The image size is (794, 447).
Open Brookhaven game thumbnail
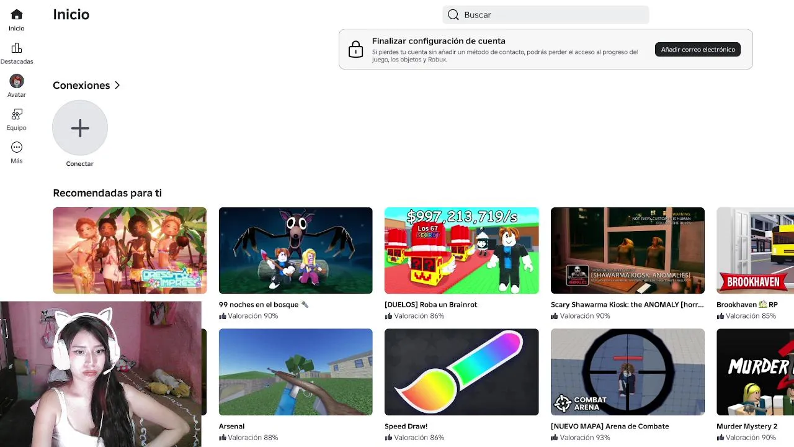pos(755,250)
